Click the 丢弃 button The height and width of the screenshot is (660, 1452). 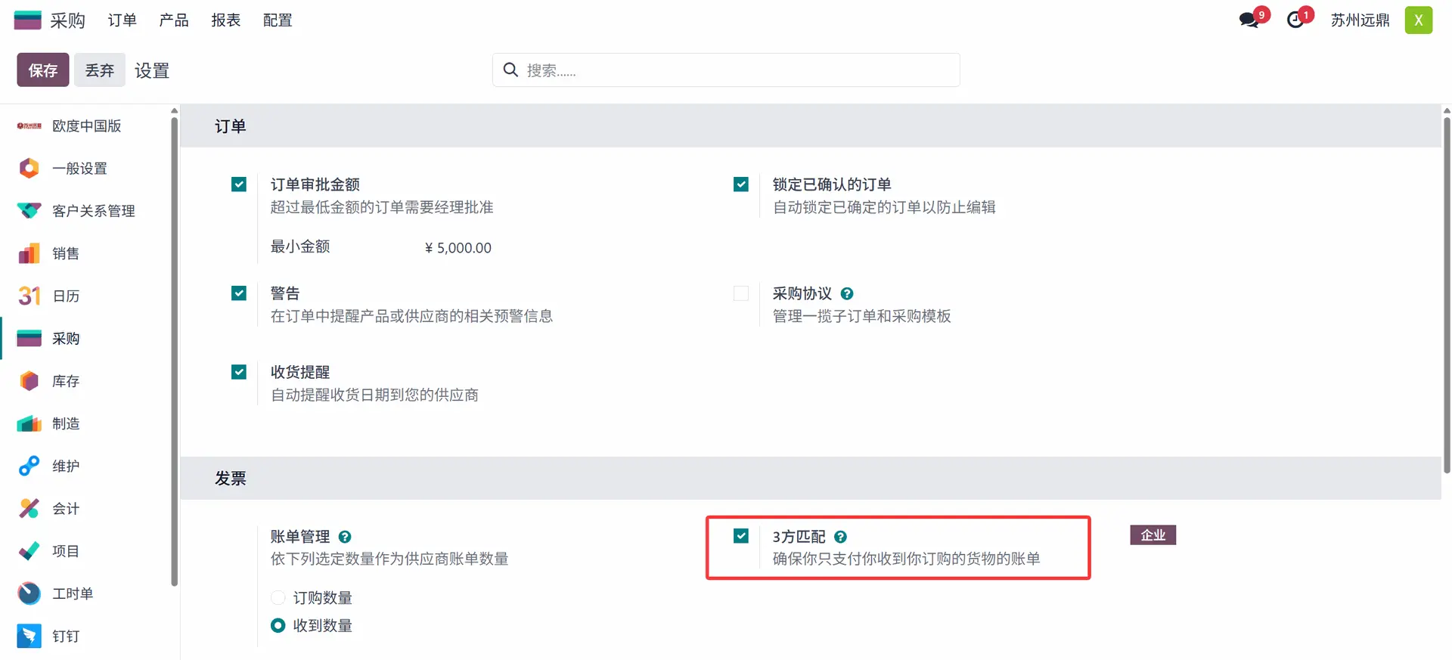(99, 70)
